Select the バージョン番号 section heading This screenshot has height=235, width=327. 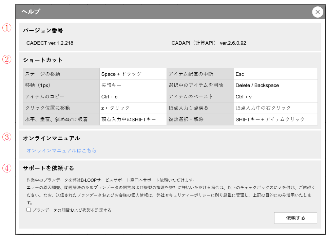(43, 30)
